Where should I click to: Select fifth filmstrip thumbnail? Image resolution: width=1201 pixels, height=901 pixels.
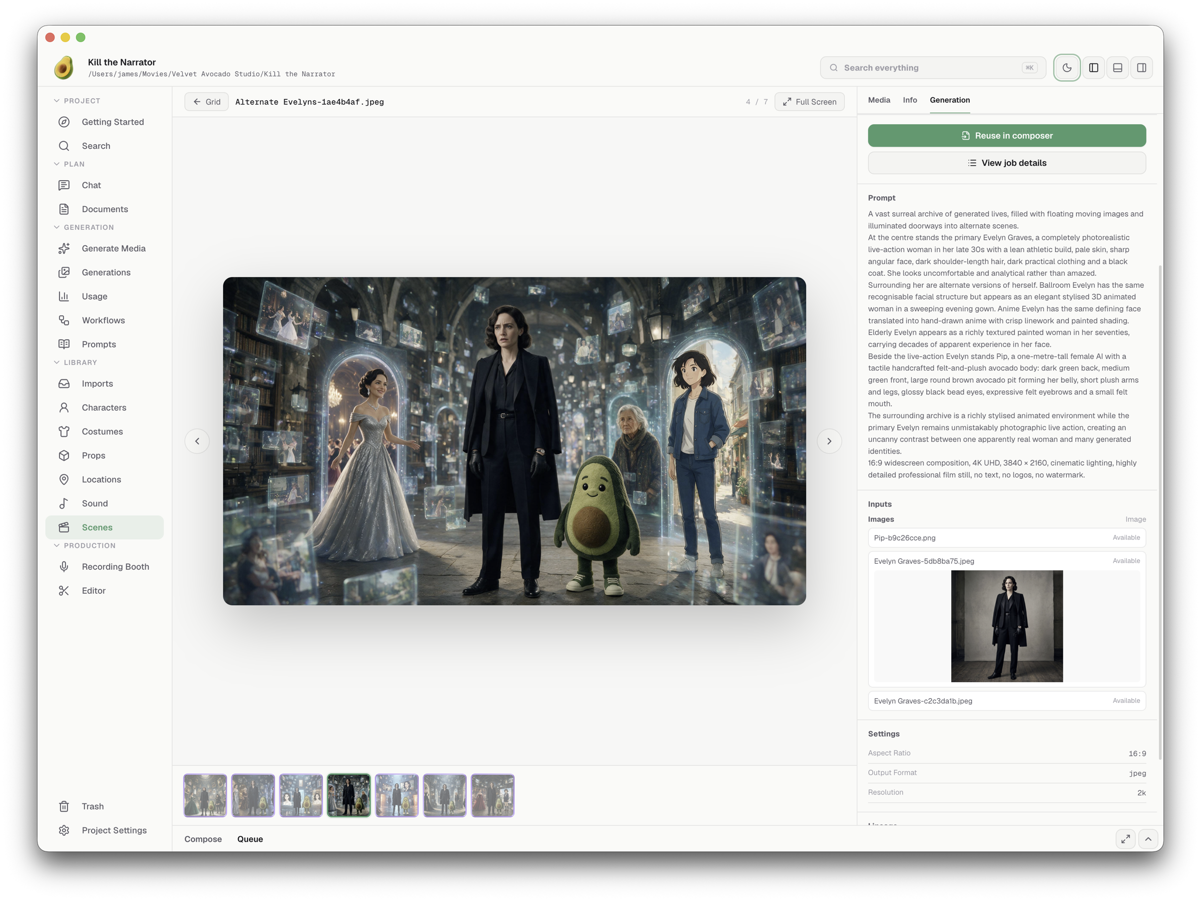tap(397, 795)
